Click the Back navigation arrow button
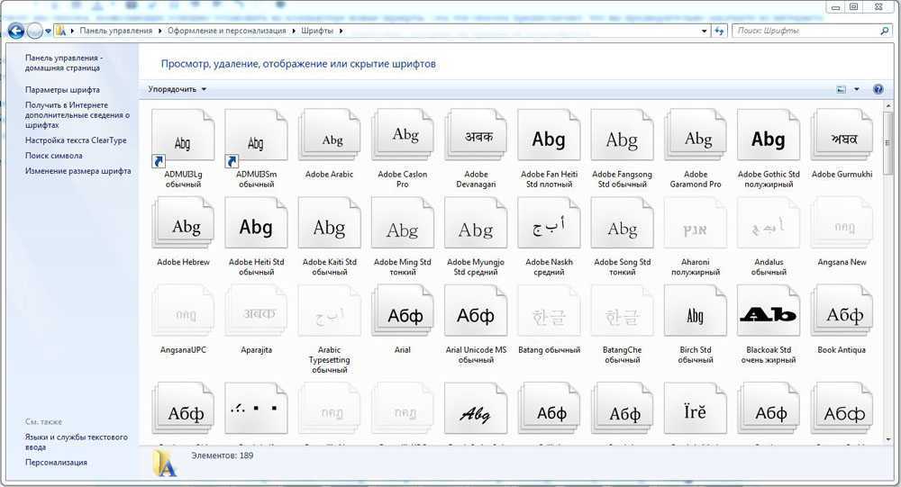This screenshot has height=487, width=901. (16, 31)
